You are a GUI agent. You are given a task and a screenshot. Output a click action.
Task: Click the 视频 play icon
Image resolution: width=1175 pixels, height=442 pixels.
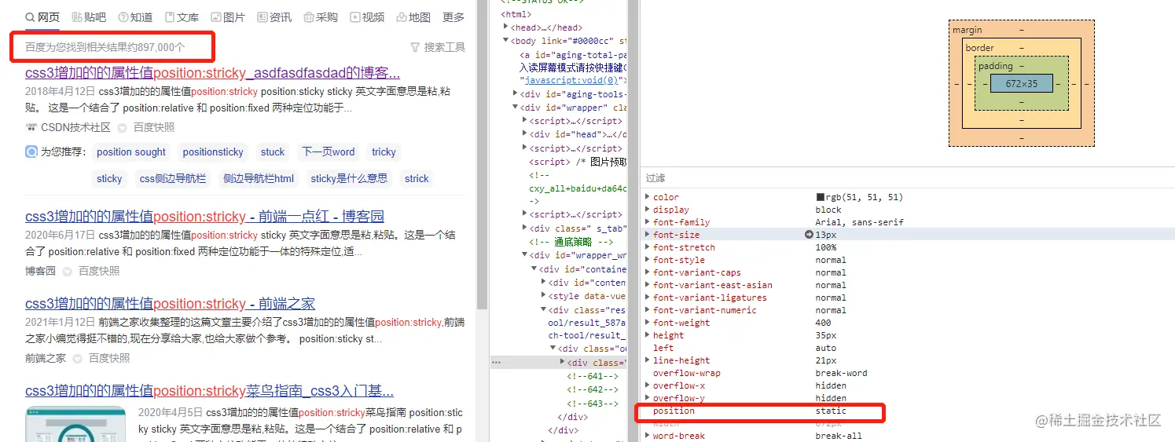coord(355,17)
